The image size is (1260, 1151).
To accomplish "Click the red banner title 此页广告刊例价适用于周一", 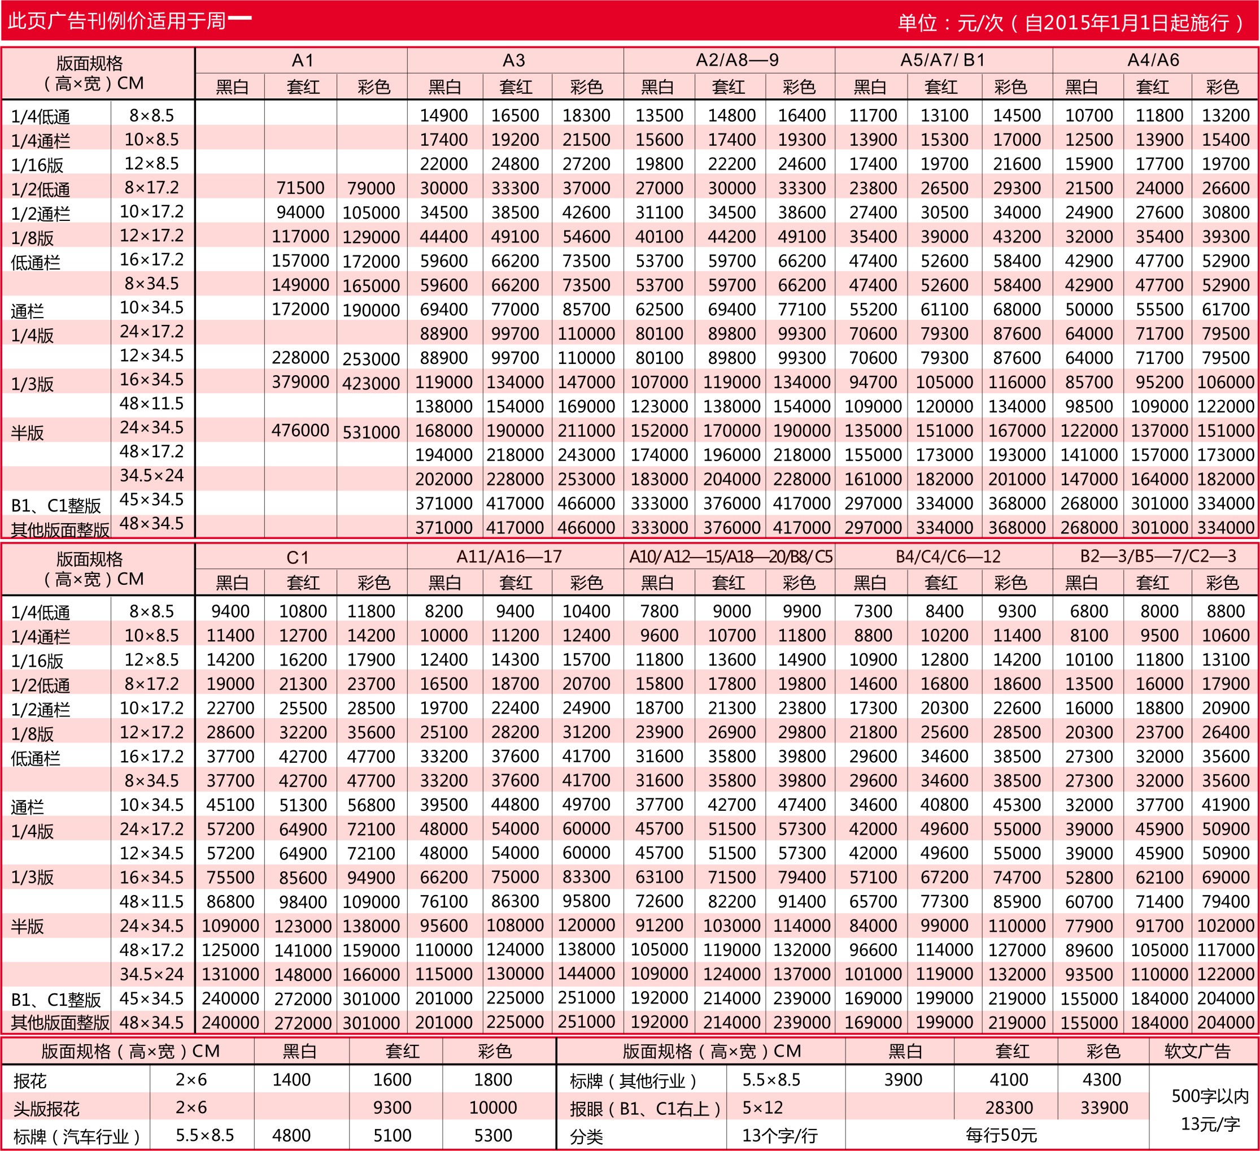I will [x=129, y=21].
